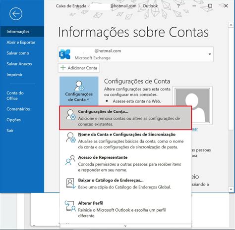Click the two-people Acesso de Representante icon
The height and width of the screenshot is (230, 235).
coord(70,160)
